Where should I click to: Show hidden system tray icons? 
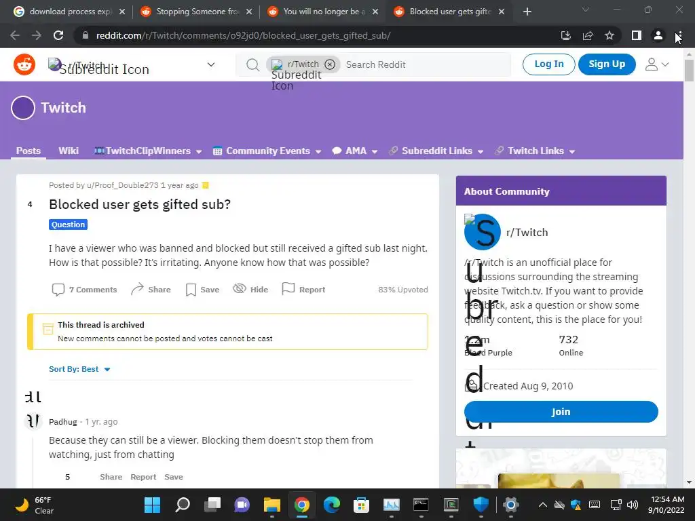[x=542, y=505]
